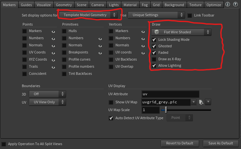Click eye icon next to Primitives Numbers

[100, 38]
